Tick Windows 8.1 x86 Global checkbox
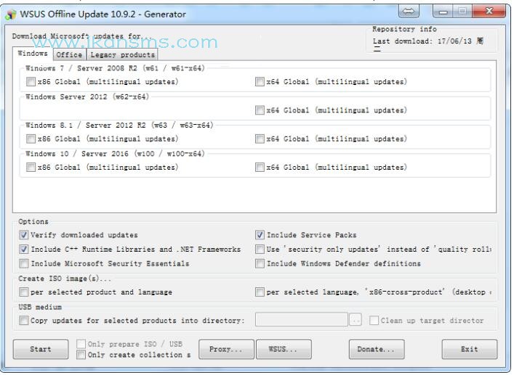Viewport: 514px width, 375px height. 31,139
